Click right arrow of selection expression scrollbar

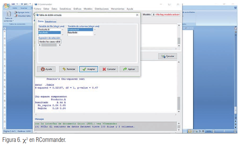(60, 45)
